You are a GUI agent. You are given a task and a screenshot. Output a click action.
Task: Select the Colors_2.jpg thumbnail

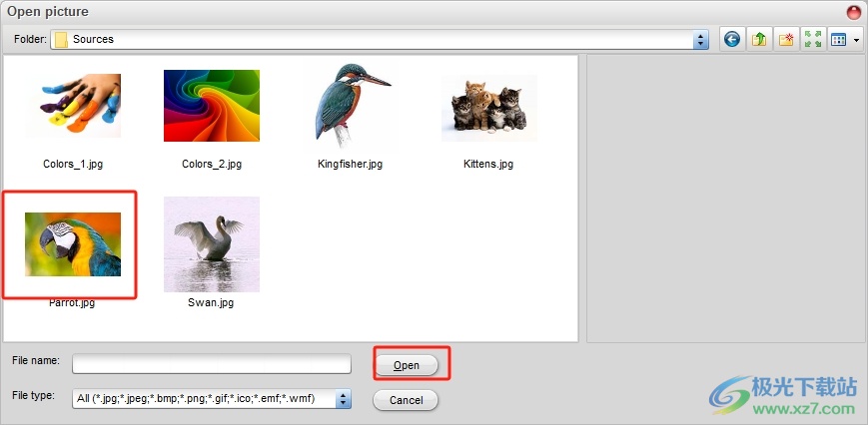coord(212,106)
